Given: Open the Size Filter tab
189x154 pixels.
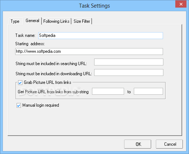Looking at the screenshot, I should tap(82, 21).
